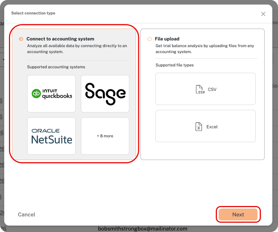Click the Supported accounting systems label
This screenshot has width=278, height=232.
coord(56,67)
